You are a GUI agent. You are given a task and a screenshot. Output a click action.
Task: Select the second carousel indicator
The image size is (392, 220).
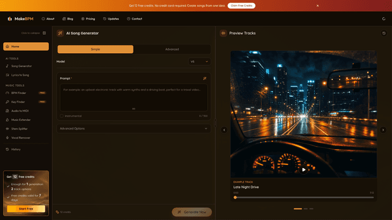point(306,209)
